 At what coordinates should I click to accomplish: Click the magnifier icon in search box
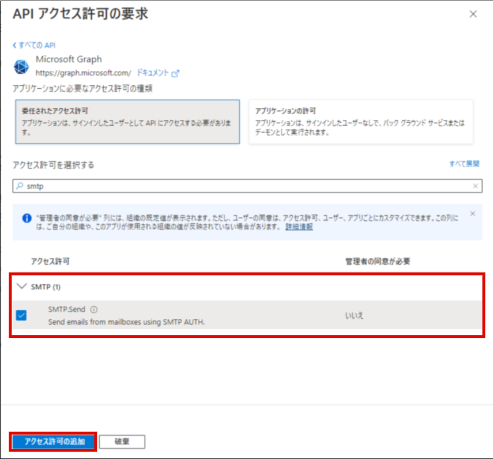pyautogui.click(x=20, y=186)
